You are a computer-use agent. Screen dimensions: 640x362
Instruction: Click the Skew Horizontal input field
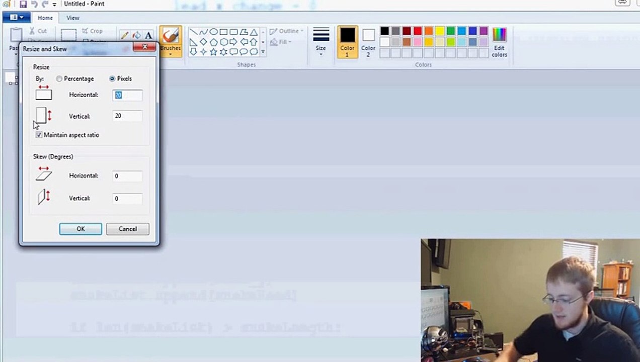click(127, 176)
